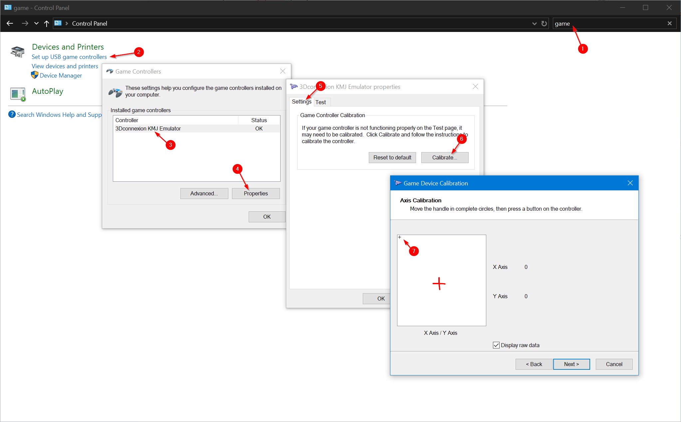The width and height of the screenshot is (681, 422).
Task: Click the Game Device Calibration window icon
Action: (398, 183)
